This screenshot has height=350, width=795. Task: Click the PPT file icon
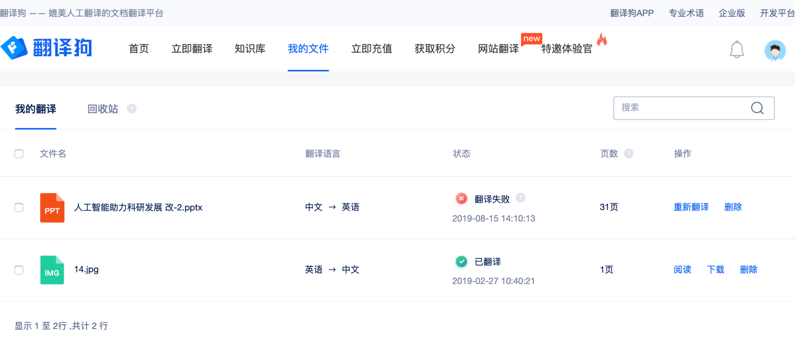coord(52,208)
